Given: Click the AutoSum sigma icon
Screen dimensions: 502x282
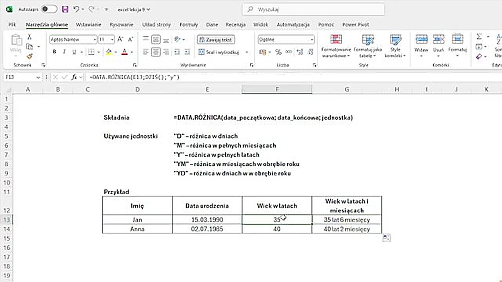Looking at the screenshot, I should coord(479,36).
